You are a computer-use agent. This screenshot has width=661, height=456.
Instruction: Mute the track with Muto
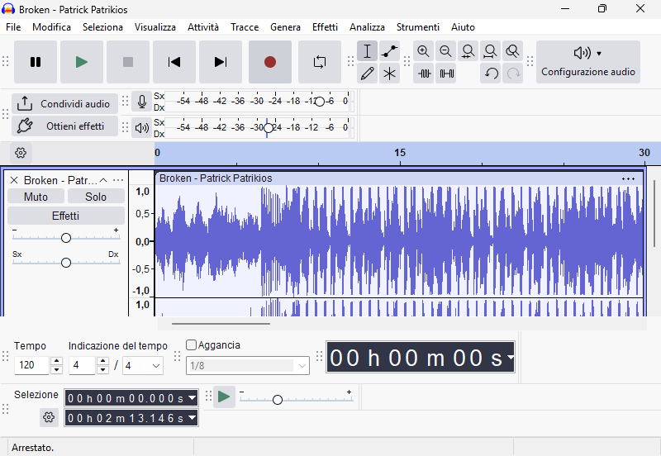coord(36,197)
